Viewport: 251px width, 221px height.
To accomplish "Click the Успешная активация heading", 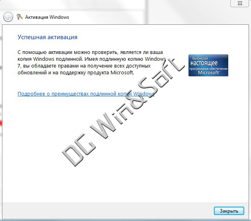I will (x=47, y=37).
